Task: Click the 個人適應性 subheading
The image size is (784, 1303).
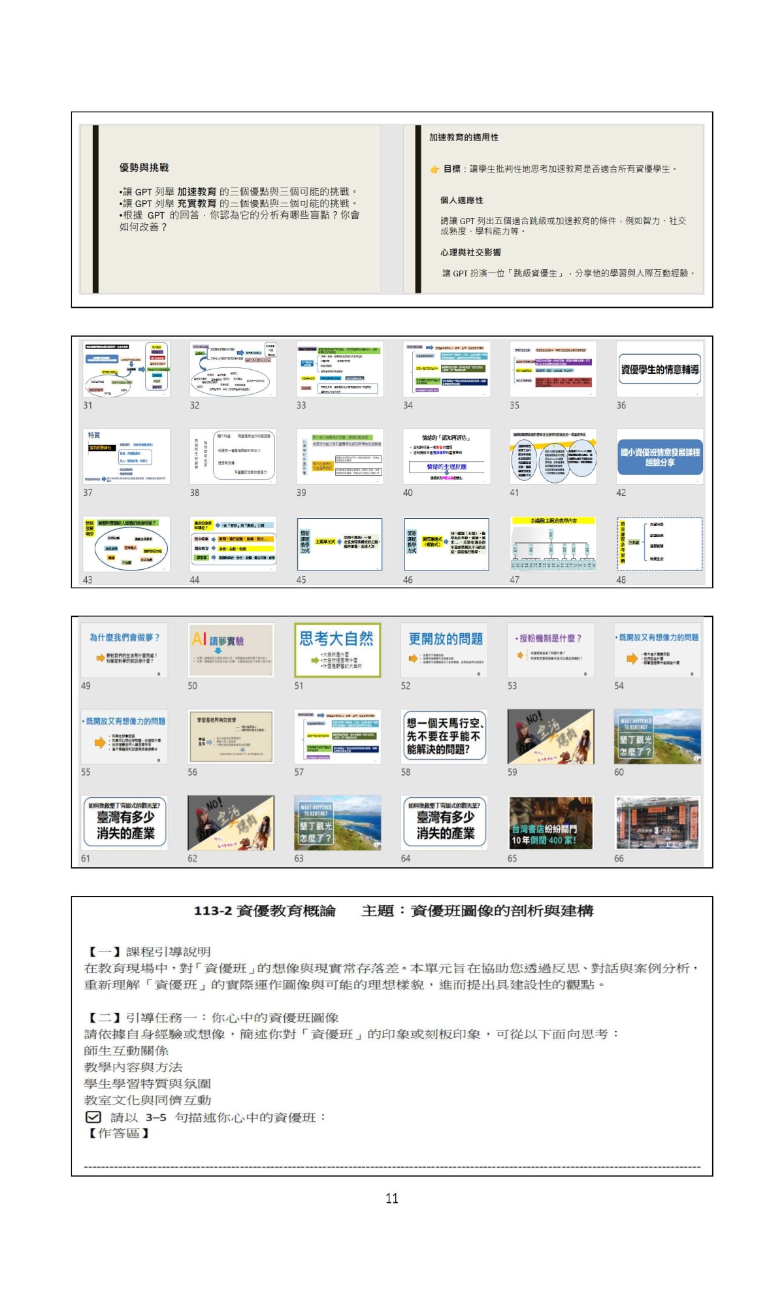Action: point(461,200)
